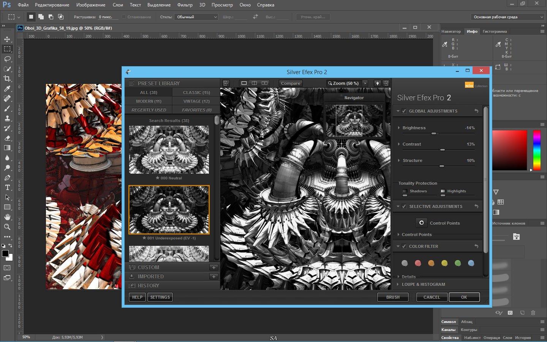Toggle Quick Mask mode icon
Image resolution: width=547 pixels, height=342 pixels.
[x=7, y=268]
